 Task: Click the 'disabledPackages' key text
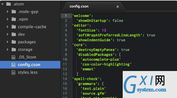click(x=96, y=55)
